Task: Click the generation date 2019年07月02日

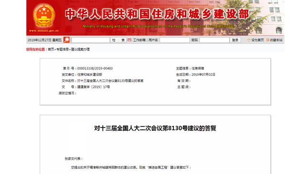Action: pos(203,75)
